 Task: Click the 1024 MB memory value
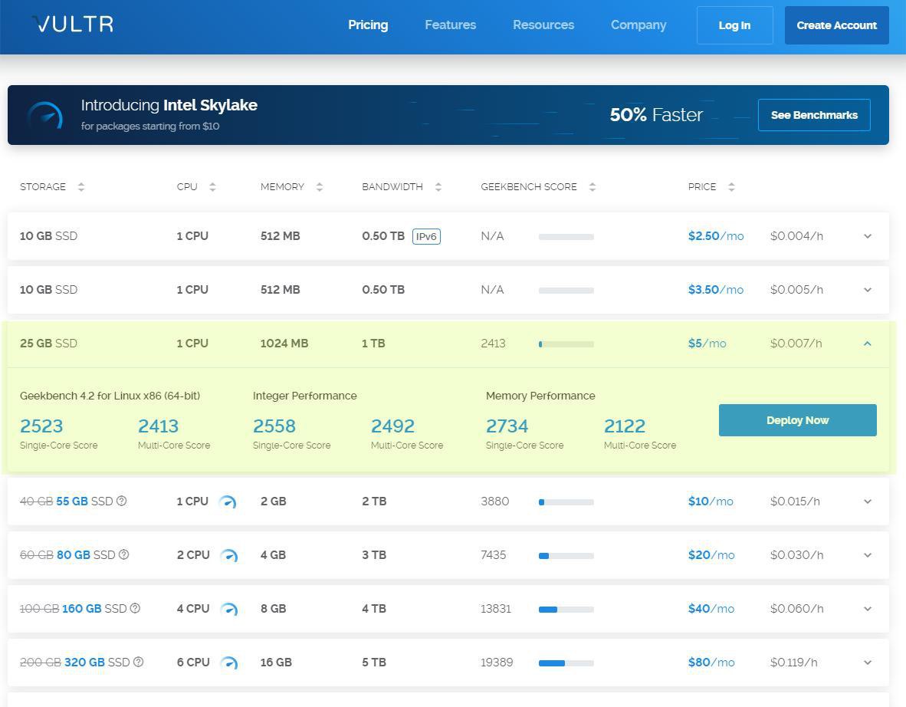click(284, 344)
